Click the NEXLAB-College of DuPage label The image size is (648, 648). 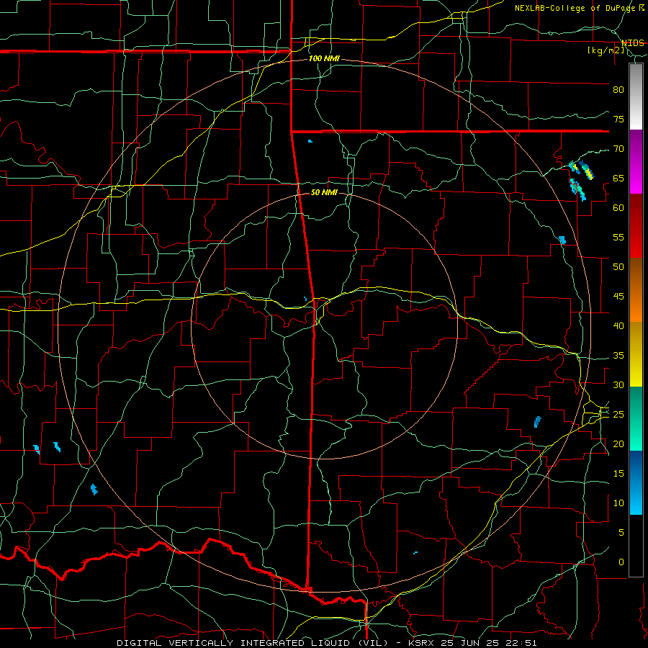[x=575, y=8]
